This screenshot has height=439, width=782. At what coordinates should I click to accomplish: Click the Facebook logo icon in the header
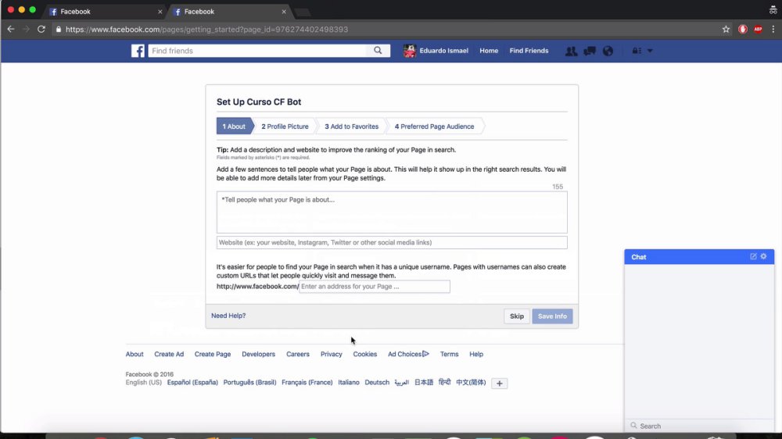[138, 51]
